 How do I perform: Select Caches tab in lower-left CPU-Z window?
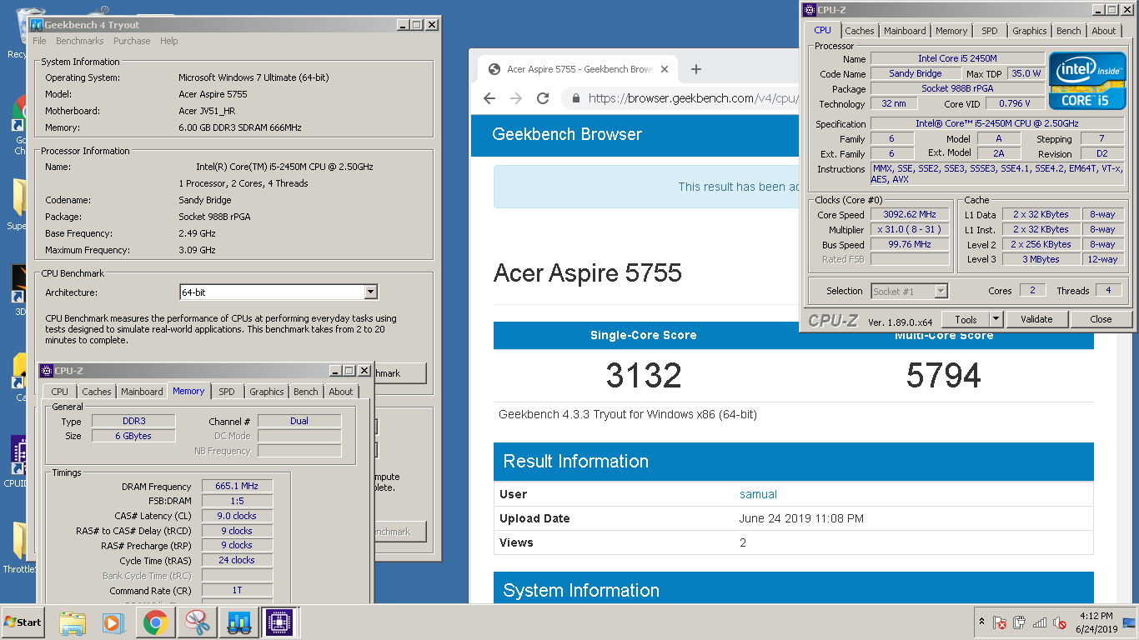tap(97, 392)
